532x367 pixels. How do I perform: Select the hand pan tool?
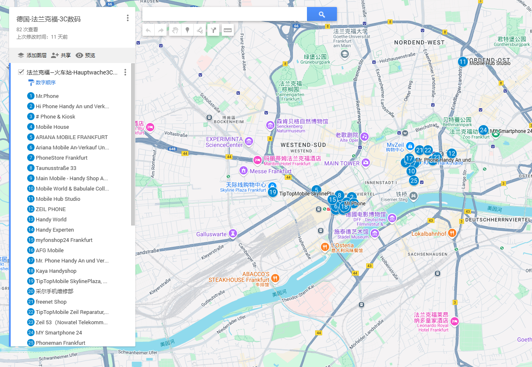coord(175,30)
